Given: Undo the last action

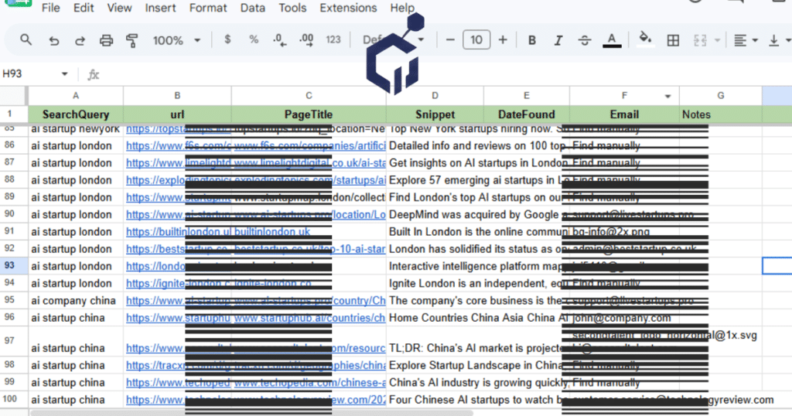Looking at the screenshot, I should coord(53,40).
